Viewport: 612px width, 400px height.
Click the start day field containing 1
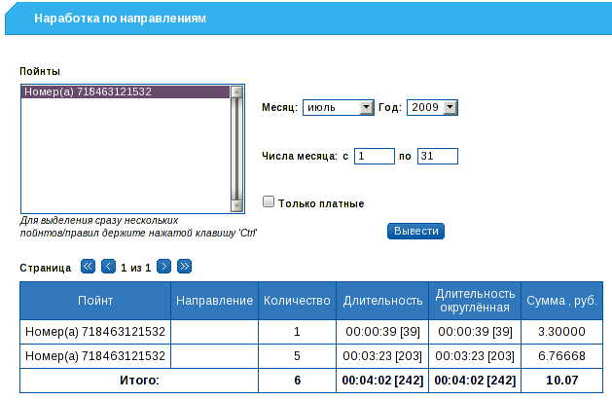pos(374,156)
